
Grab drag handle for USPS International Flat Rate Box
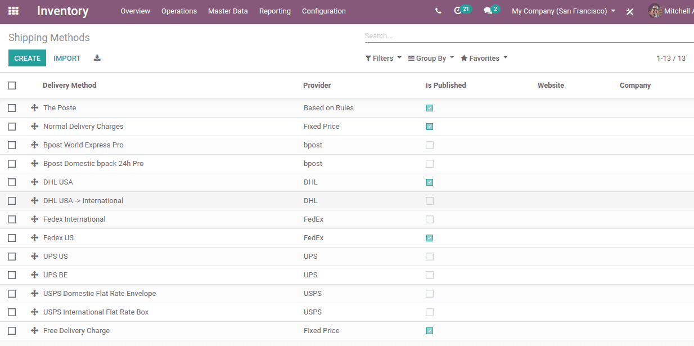(34, 312)
